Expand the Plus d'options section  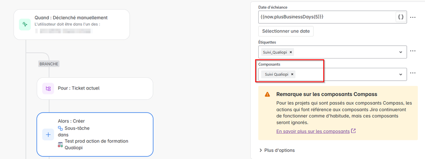click(x=277, y=150)
